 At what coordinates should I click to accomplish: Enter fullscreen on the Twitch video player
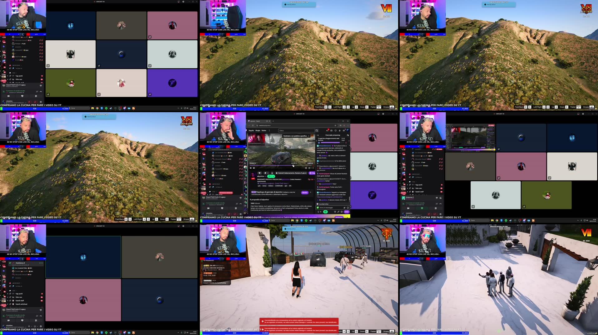point(313,168)
